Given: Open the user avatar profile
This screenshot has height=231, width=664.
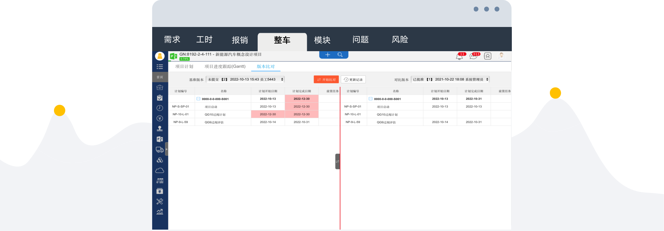Looking at the screenshot, I should [x=501, y=56].
